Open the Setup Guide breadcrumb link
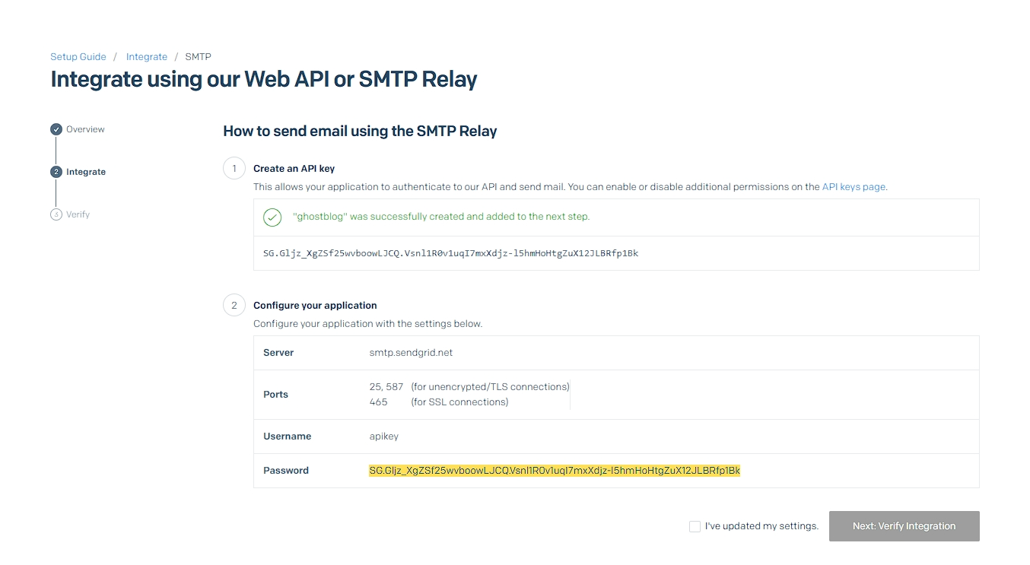Image resolution: width=1030 pixels, height=565 pixels. (x=78, y=57)
